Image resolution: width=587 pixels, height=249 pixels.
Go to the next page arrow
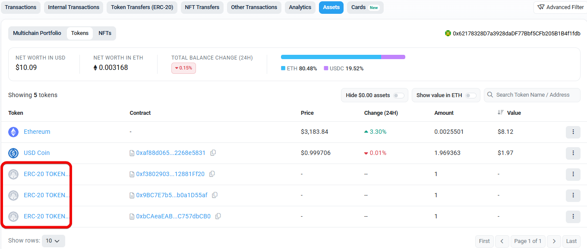554,241
